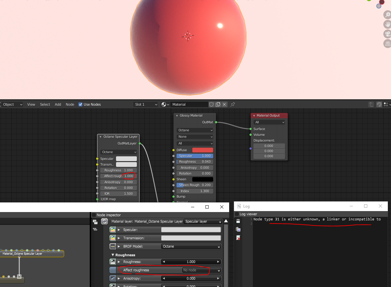The image size is (391, 287).
Task: Switch perspective/orthographic with the grid icon
Action: coord(387,44)
